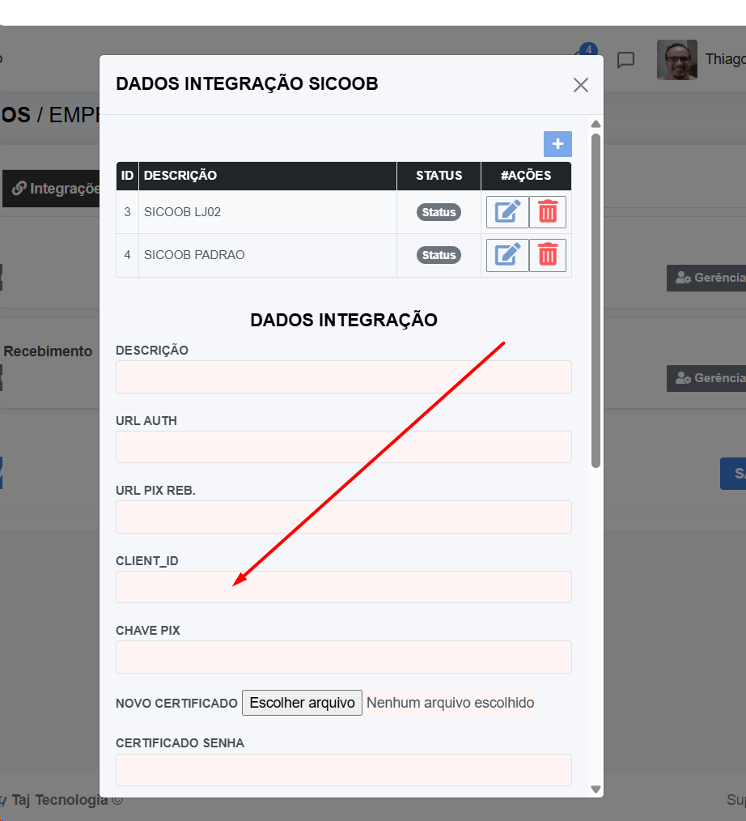Select the CLIENT_ID text field

tap(343, 587)
